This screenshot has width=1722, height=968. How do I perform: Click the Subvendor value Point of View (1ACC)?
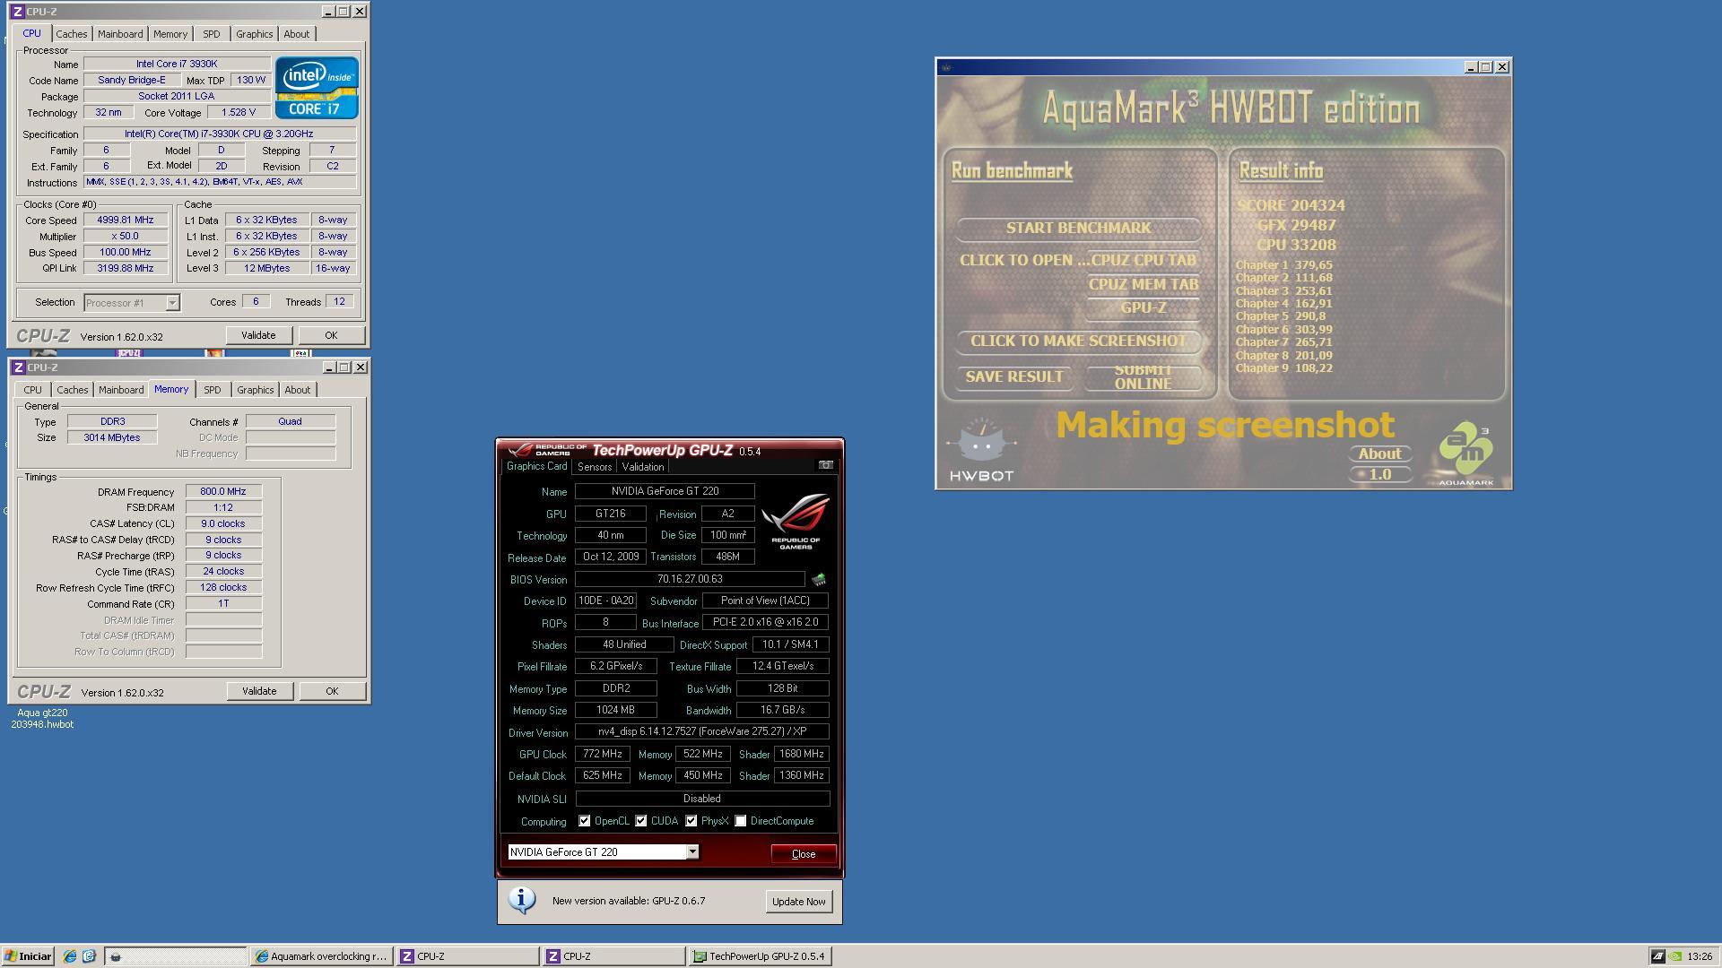click(x=765, y=601)
